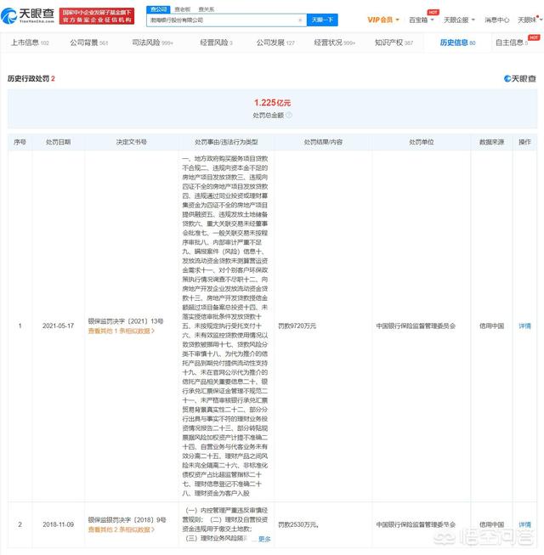The width and height of the screenshot is (544, 555).
Task: Click the 天眼查 watermark logo above table
Action: [x=518, y=78]
